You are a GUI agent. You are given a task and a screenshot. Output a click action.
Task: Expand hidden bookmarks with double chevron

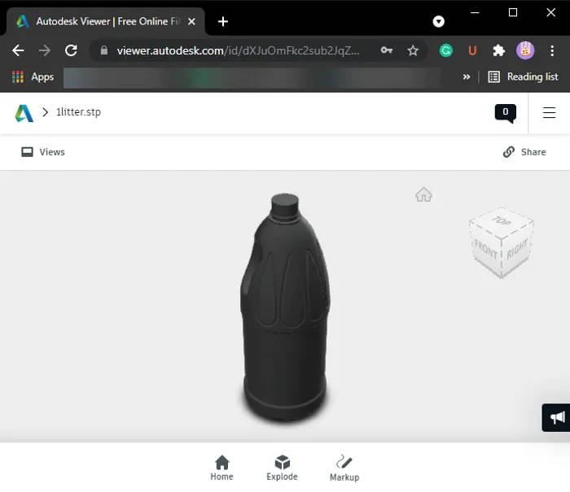[x=467, y=76]
